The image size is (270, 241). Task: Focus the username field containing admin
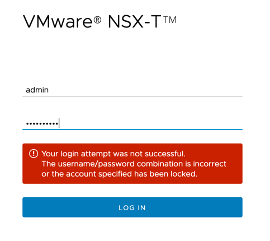point(132,90)
